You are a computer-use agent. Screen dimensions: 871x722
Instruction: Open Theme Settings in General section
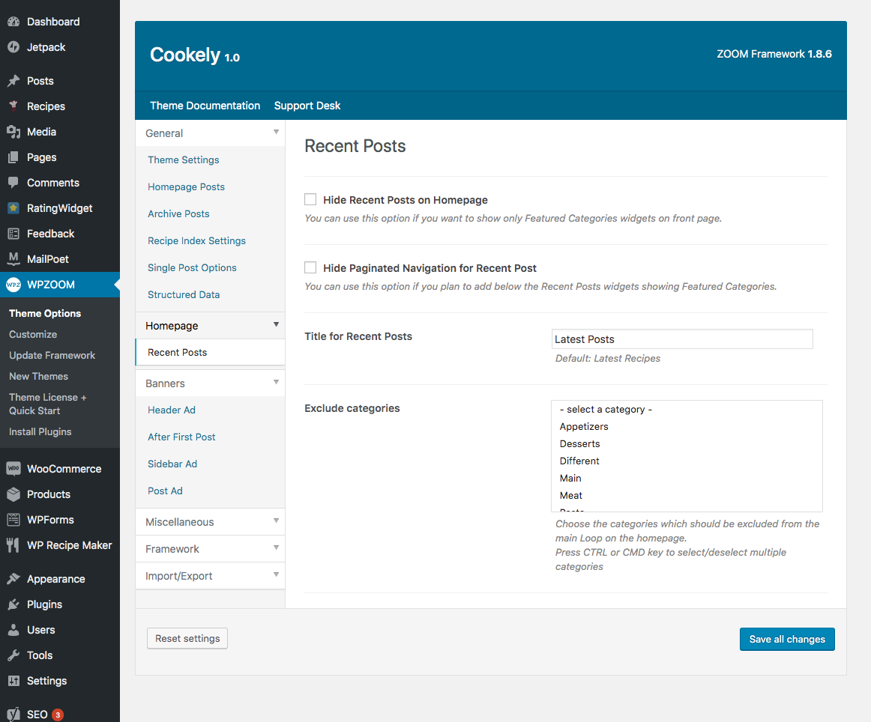click(x=184, y=160)
